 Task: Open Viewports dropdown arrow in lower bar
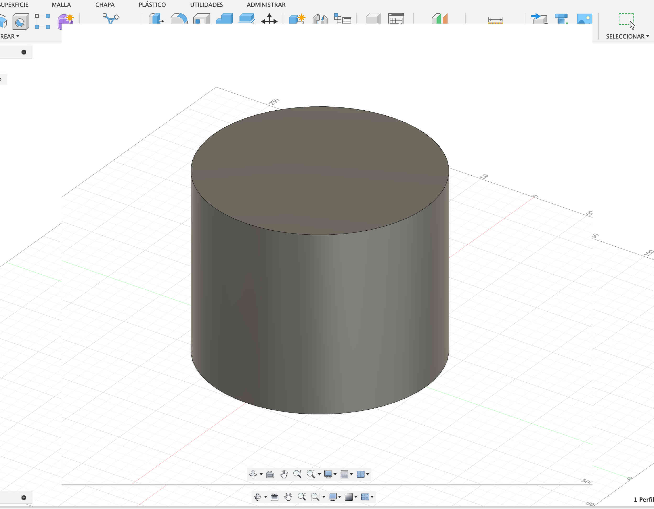(x=372, y=497)
